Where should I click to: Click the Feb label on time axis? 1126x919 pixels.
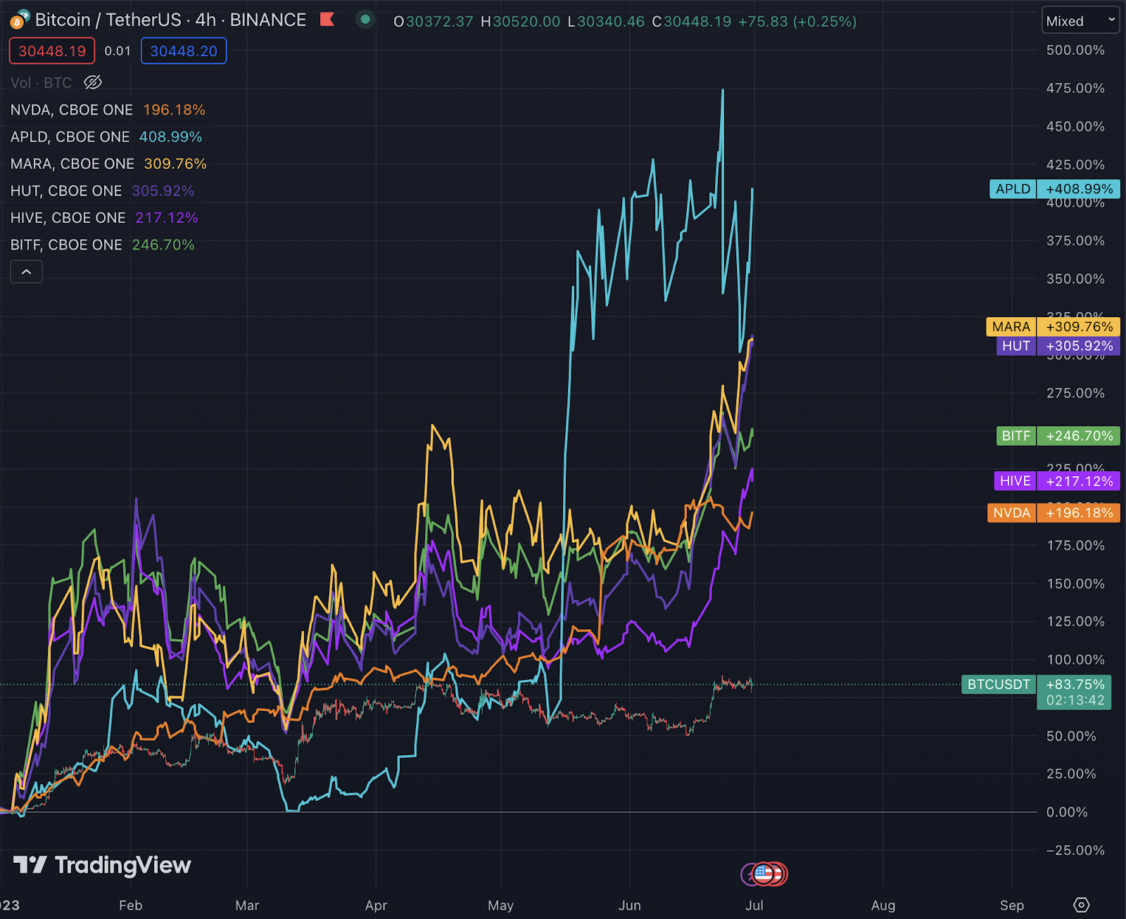[130, 906]
